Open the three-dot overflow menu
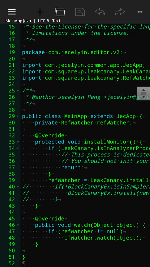This screenshot has width=150, height=267. click(140, 12)
